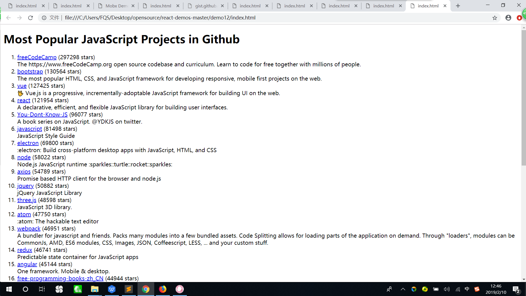Open the axios project link
The height and width of the screenshot is (296, 526).
coord(24,172)
